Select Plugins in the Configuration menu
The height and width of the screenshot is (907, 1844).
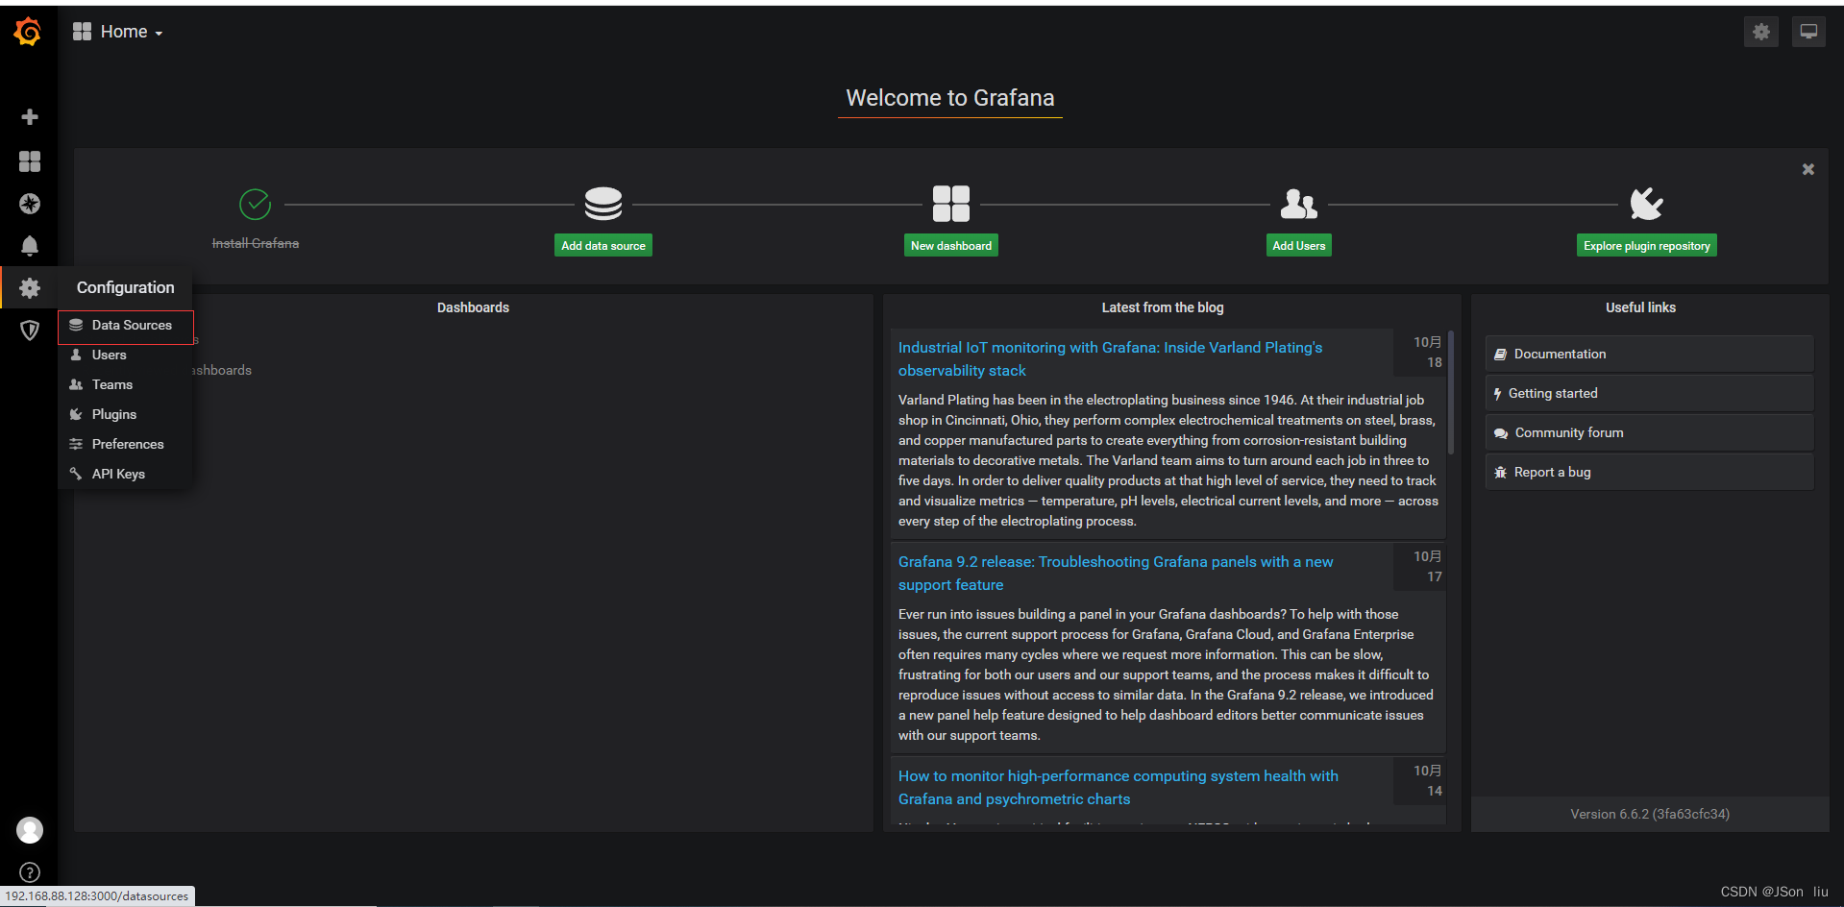click(x=126, y=415)
